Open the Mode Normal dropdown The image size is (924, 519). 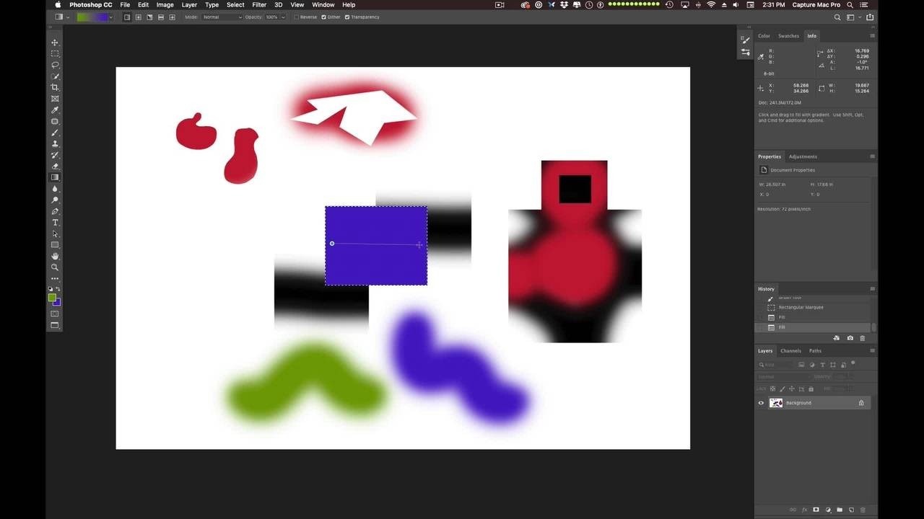(x=222, y=17)
